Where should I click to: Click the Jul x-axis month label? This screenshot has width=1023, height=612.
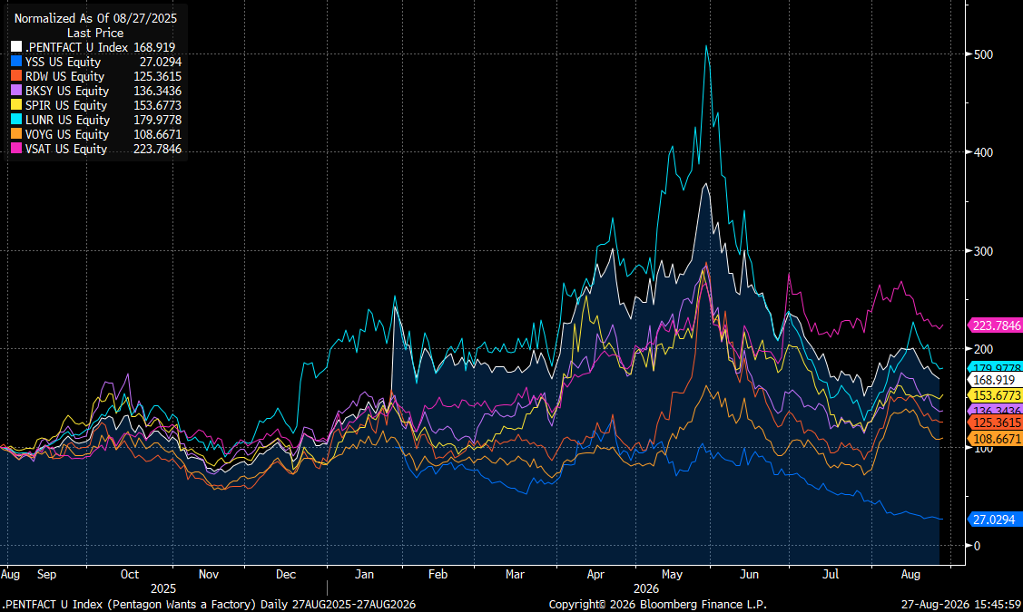831,574
